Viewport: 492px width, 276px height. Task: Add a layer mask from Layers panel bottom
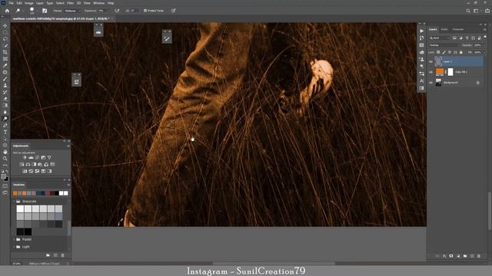451,256
